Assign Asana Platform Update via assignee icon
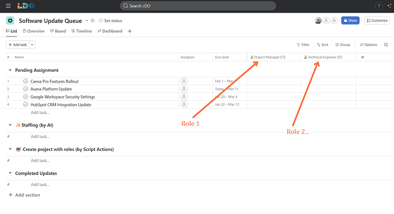394x214 pixels. (184, 89)
